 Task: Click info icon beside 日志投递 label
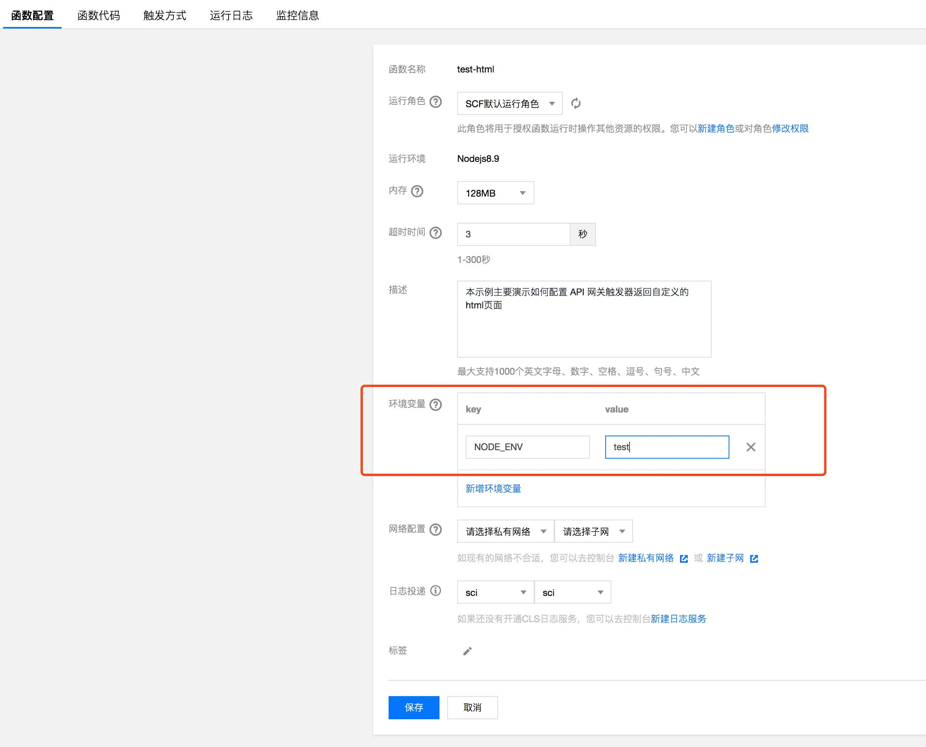point(436,591)
